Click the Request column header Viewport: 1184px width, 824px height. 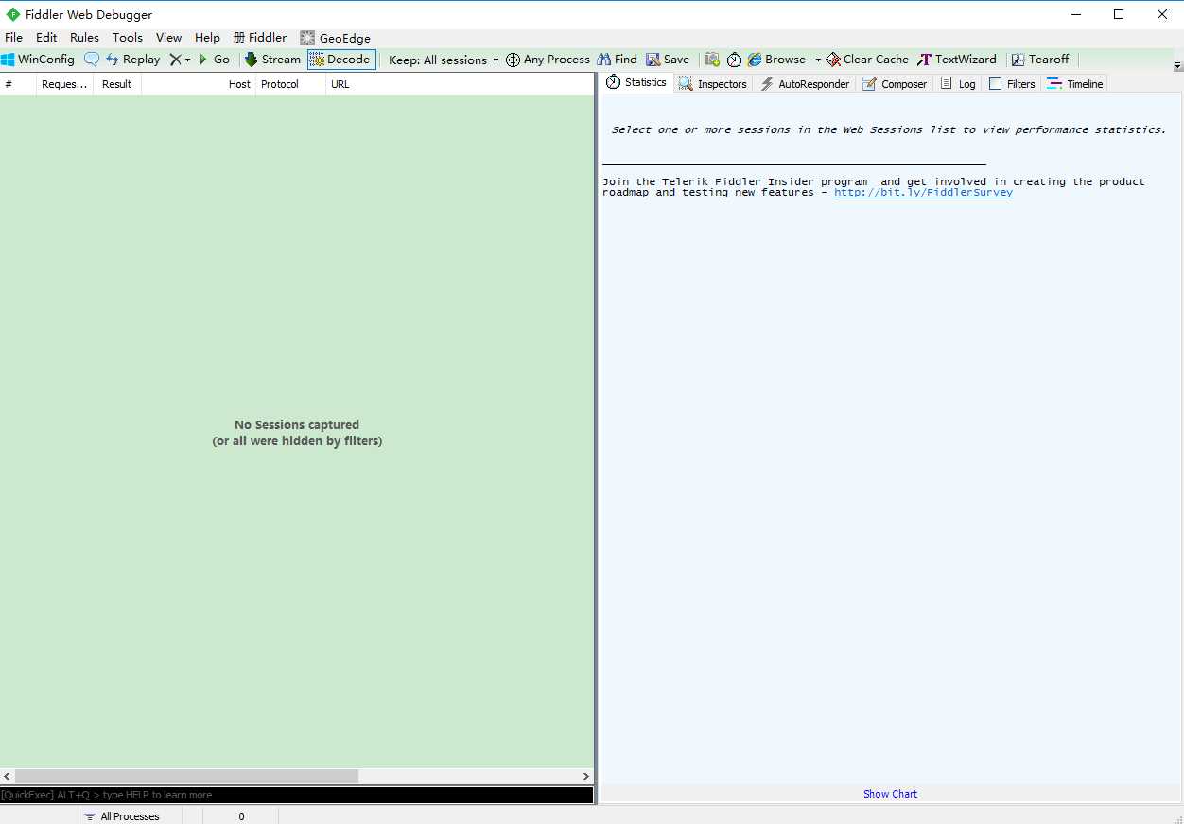(x=64, y=84)
